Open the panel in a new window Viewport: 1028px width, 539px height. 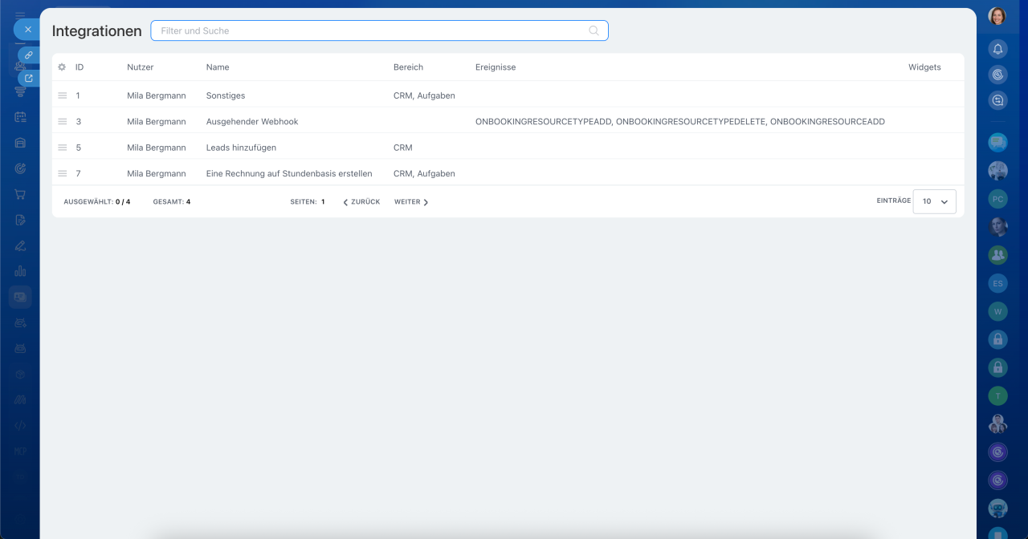[28, 78]
